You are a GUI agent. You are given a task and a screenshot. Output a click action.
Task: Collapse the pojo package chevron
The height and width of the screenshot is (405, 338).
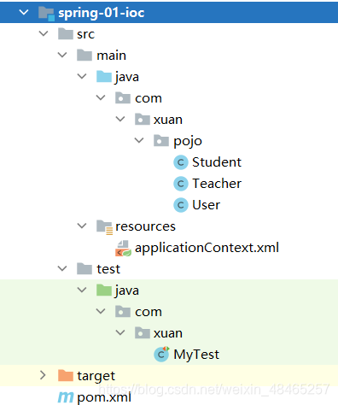tap(139, 140)
